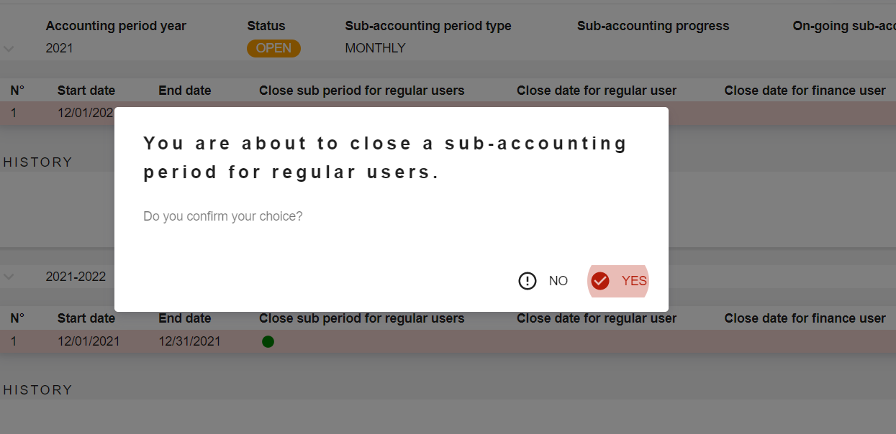Click NO to cancel closing
The width and height of the screenshot is (896, 434).
(558, 281)
